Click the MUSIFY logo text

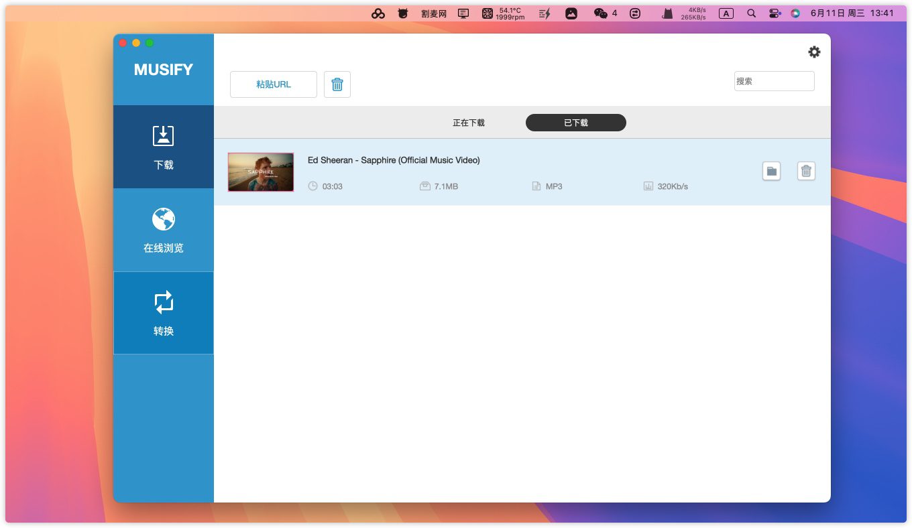164,70
